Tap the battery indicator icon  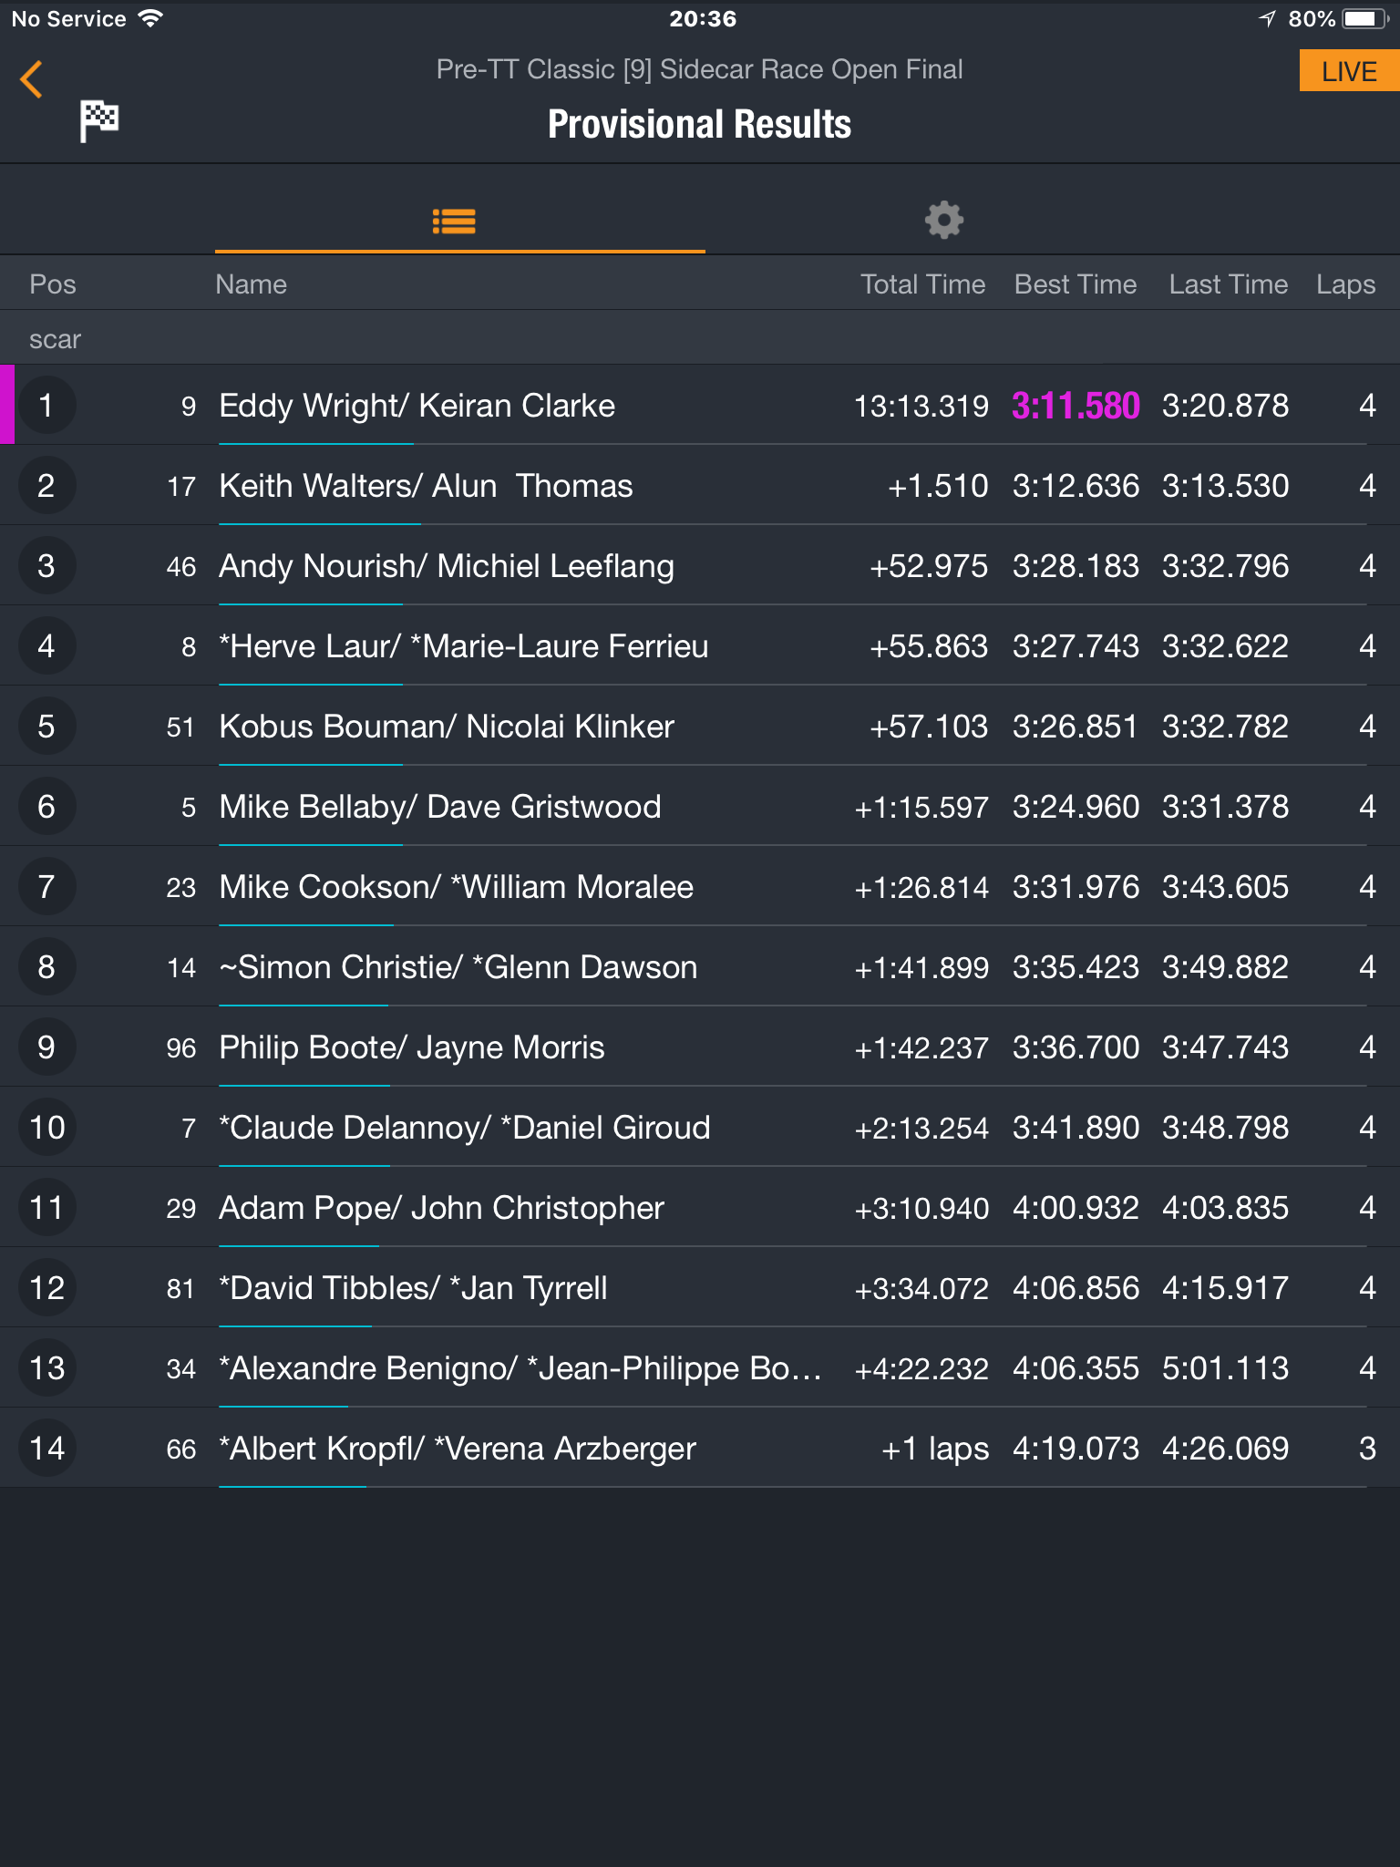coord(1365,18)
